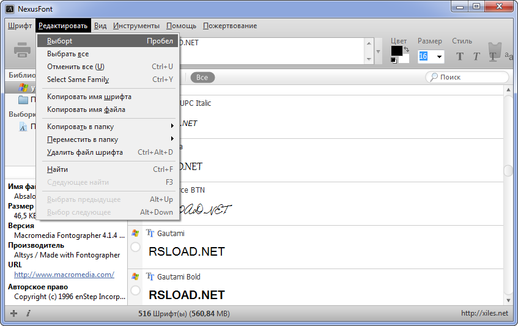Open sample text history dropdown arrow
518x326 pixels.
point(379,52)
